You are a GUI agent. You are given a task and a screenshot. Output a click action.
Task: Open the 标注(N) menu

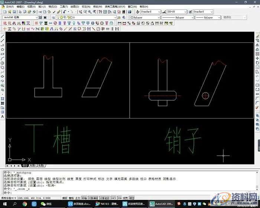coord(86,7)
